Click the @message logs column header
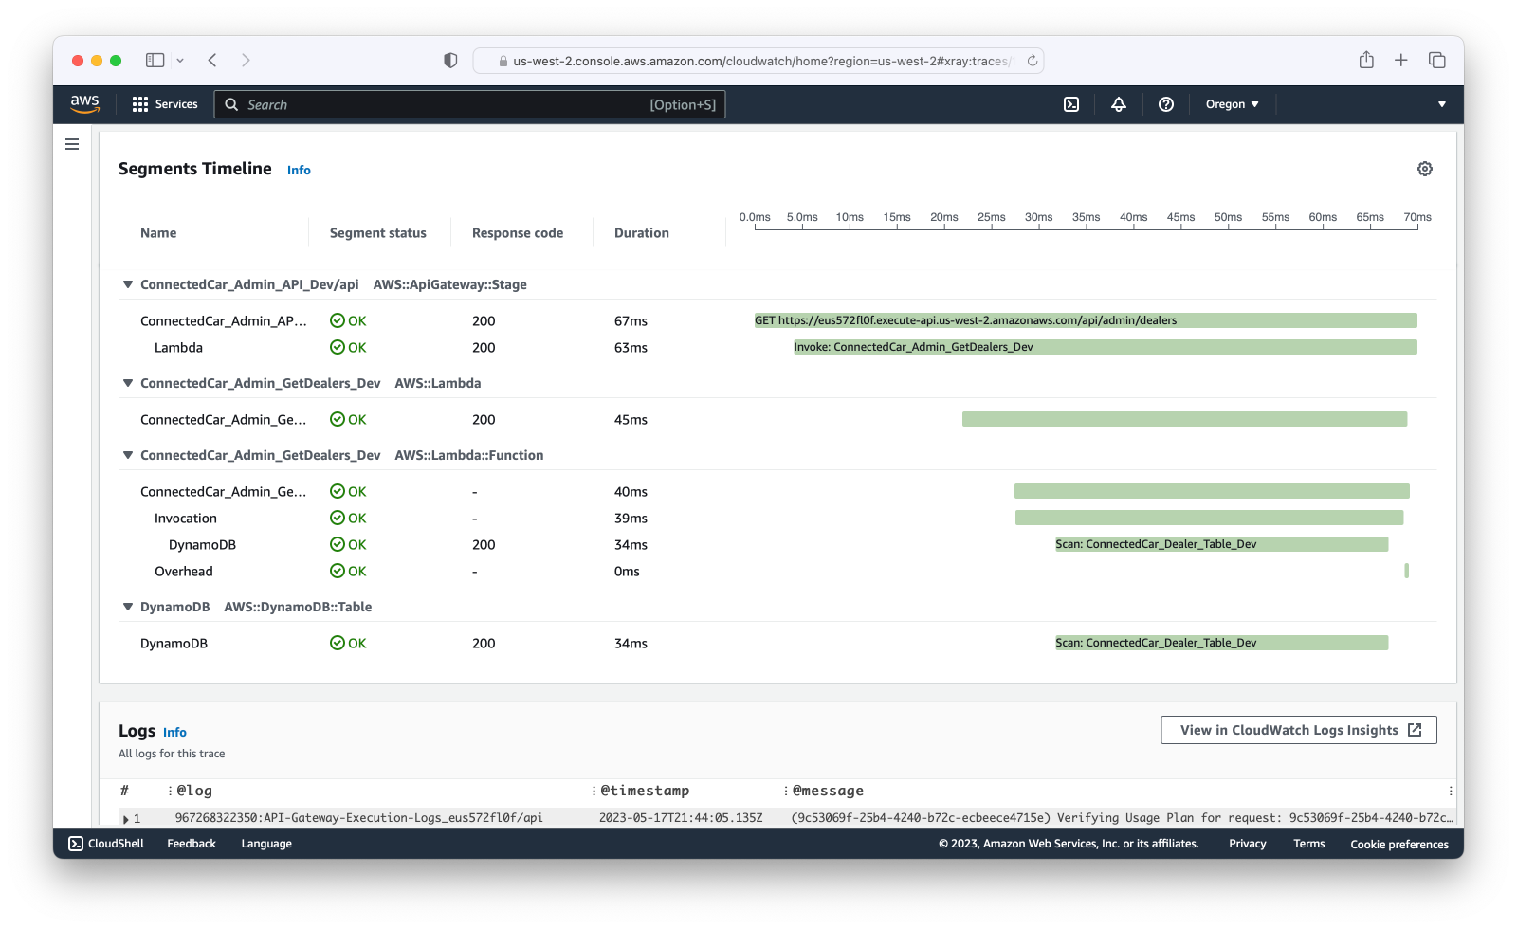Viewport: 1517px width, 929px height. click(x=828, y=791)
